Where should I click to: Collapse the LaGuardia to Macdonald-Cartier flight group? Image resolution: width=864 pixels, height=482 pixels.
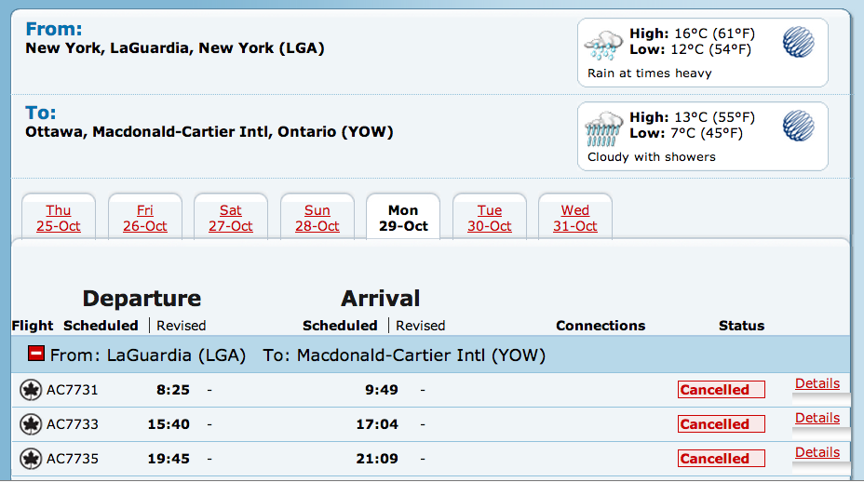coord(36,355)
